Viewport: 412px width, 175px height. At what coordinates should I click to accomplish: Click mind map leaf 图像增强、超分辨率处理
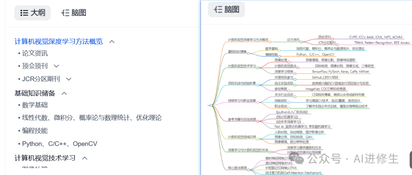click(x=292, y=142)
